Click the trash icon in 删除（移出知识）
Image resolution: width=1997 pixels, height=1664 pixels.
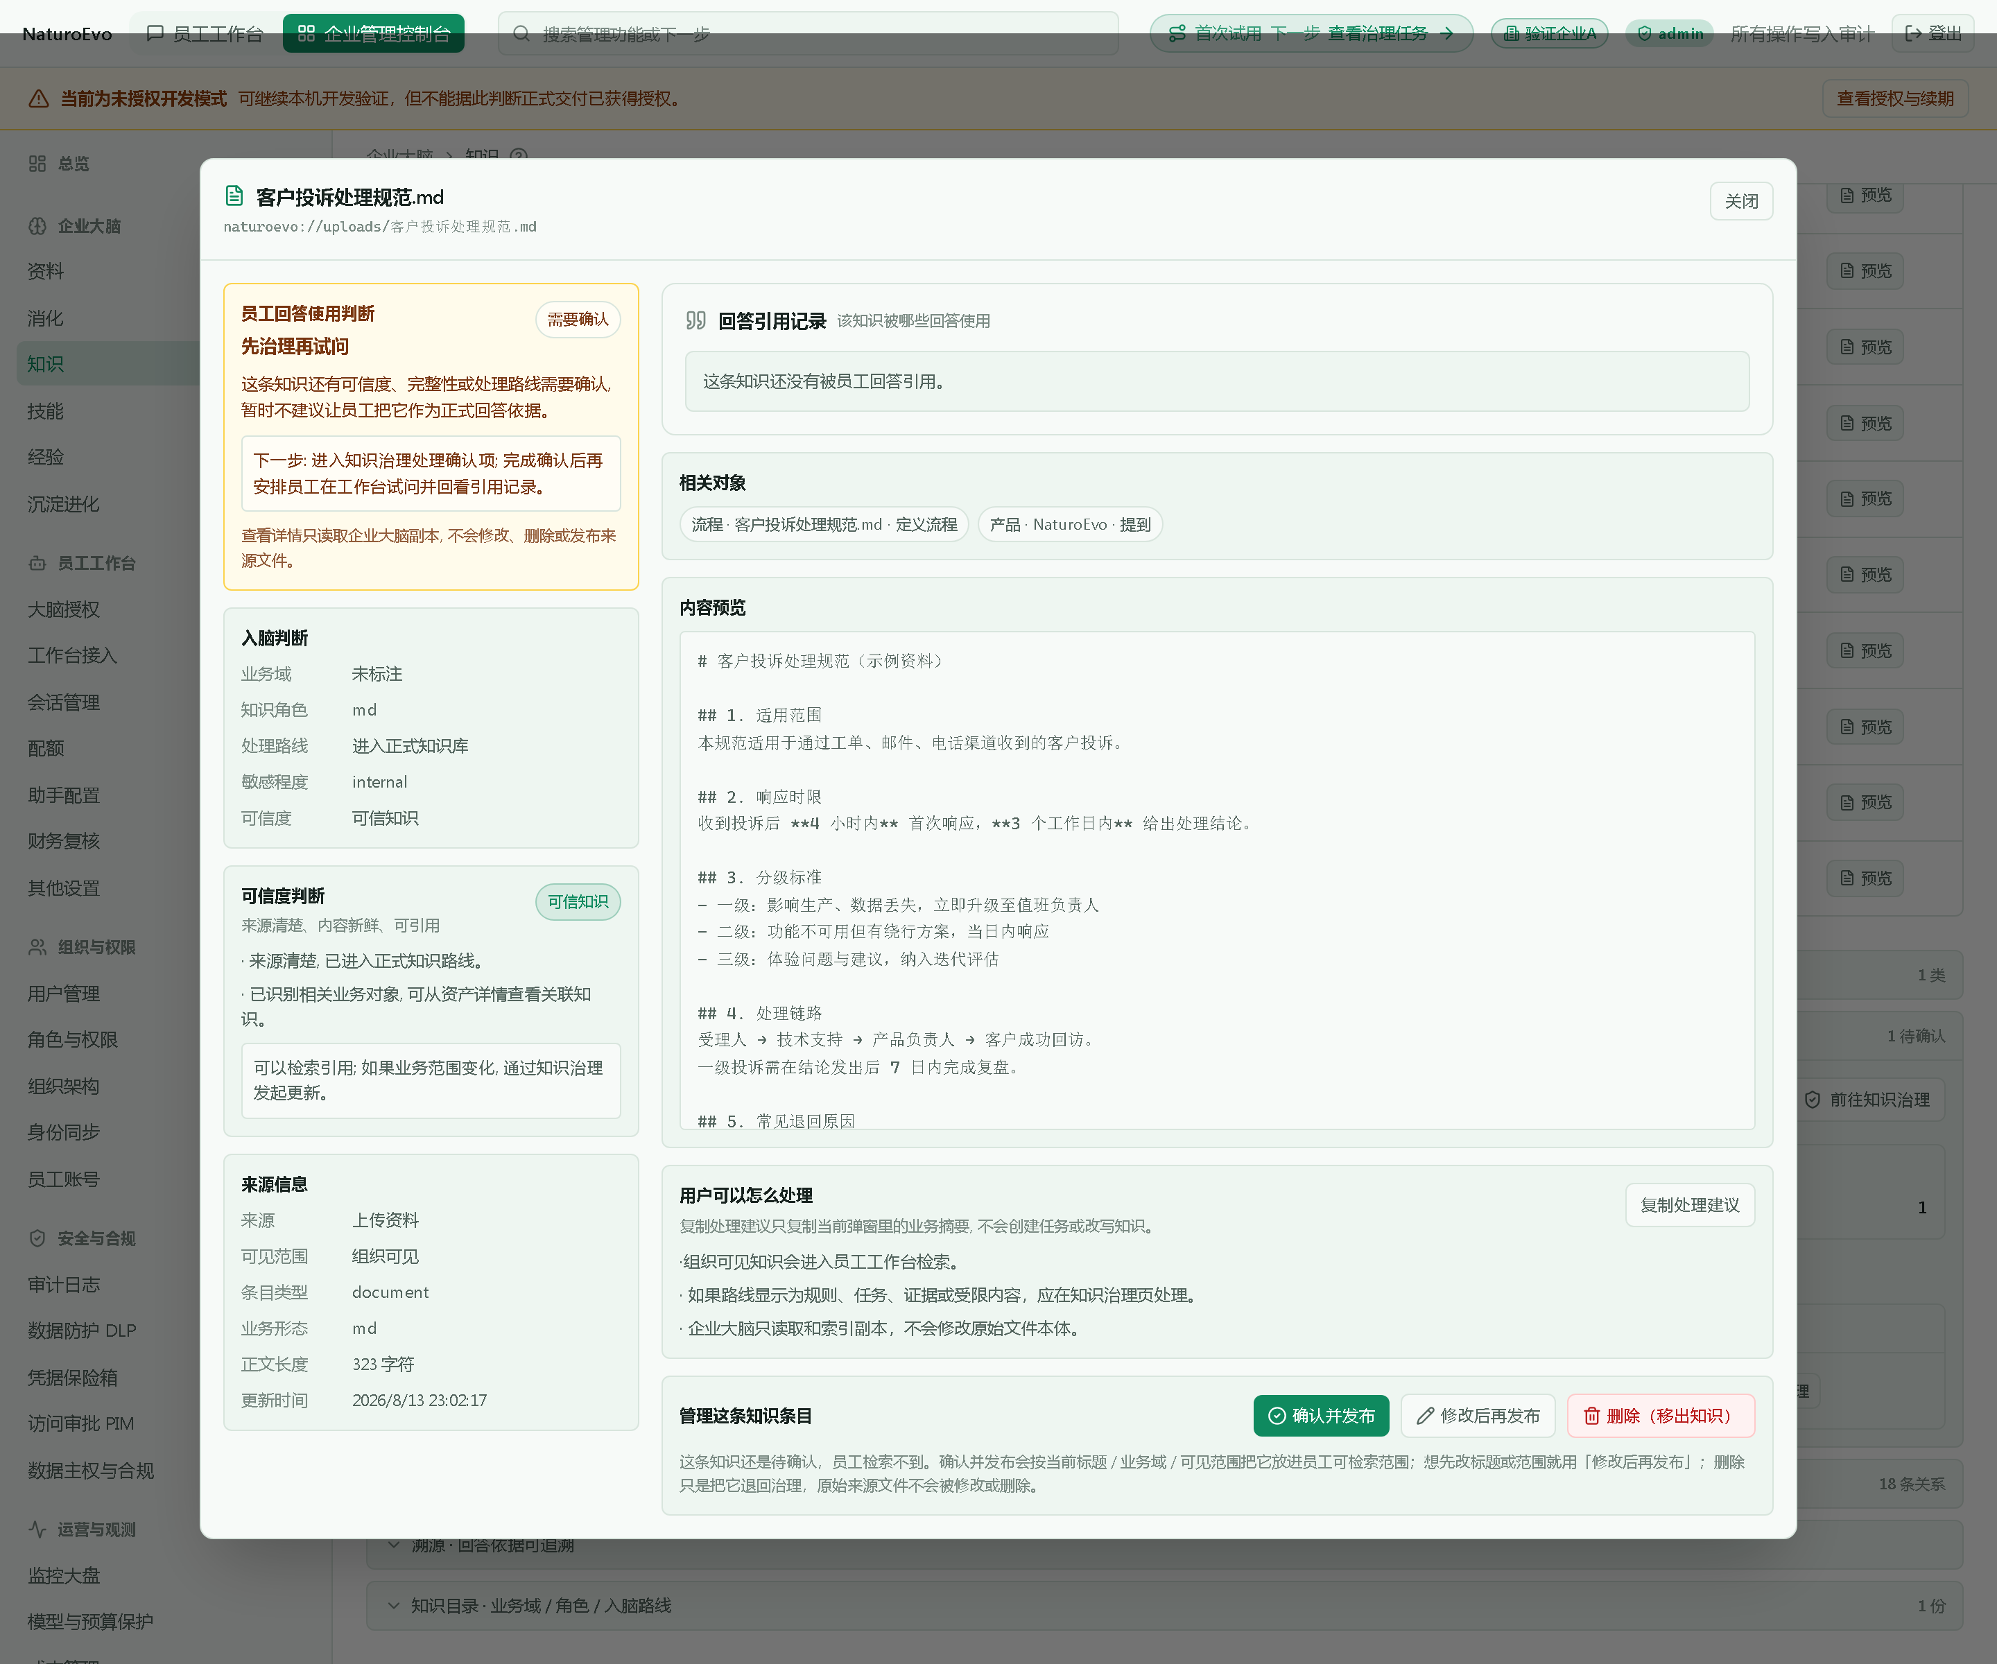click(1591, 1416)
